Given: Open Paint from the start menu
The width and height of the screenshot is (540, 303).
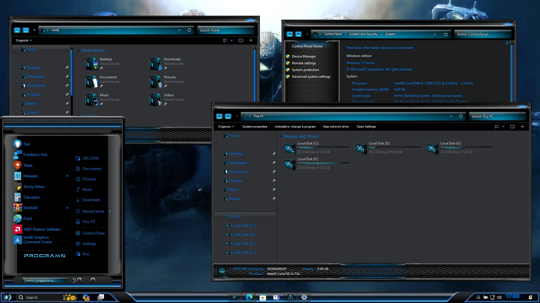Looking at the screenshot, I should 28,219.
